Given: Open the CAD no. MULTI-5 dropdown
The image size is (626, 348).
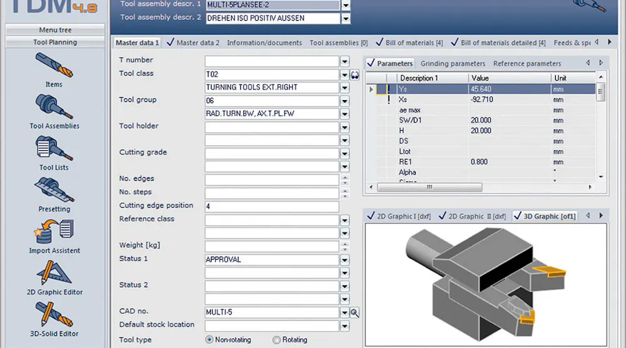Looking at the screenshot, I should click(x=344, y=312).
